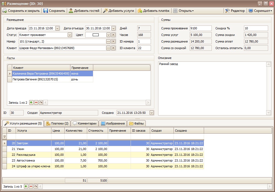Viewport: 275px width, 192px height.
Task: Open the Скриншот dropdown
Action: coord(260,11)
